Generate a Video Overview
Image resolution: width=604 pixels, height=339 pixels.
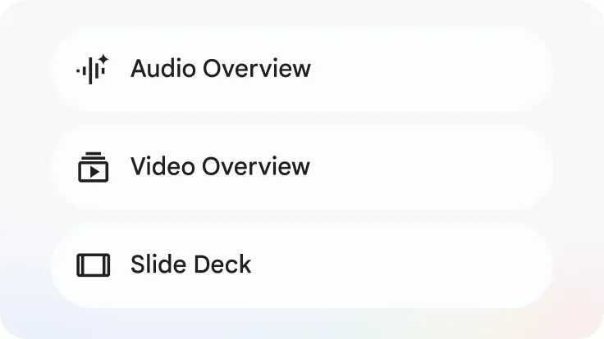point(302,167)
